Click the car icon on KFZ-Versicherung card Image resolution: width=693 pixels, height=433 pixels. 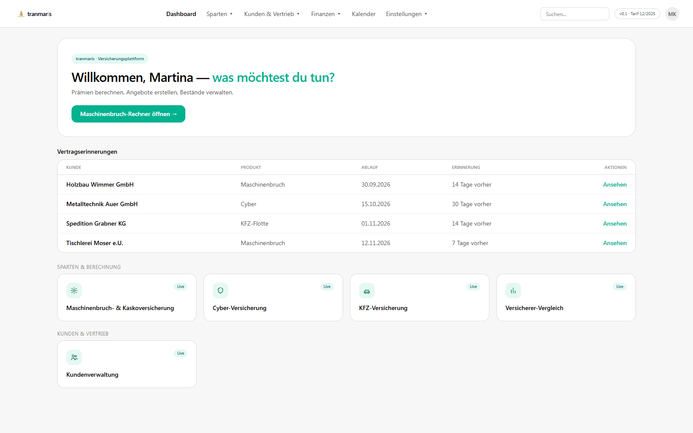click(x=367, y=291)
